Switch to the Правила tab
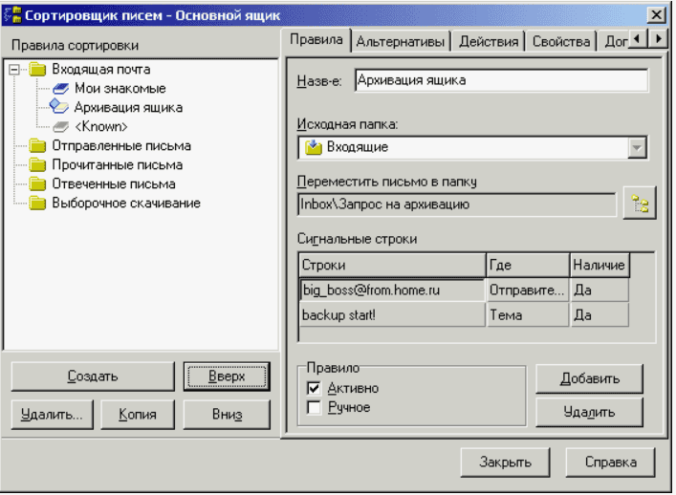Image resolution: width=676 pixels, height=495 pixels. click(x=316, y=39)
